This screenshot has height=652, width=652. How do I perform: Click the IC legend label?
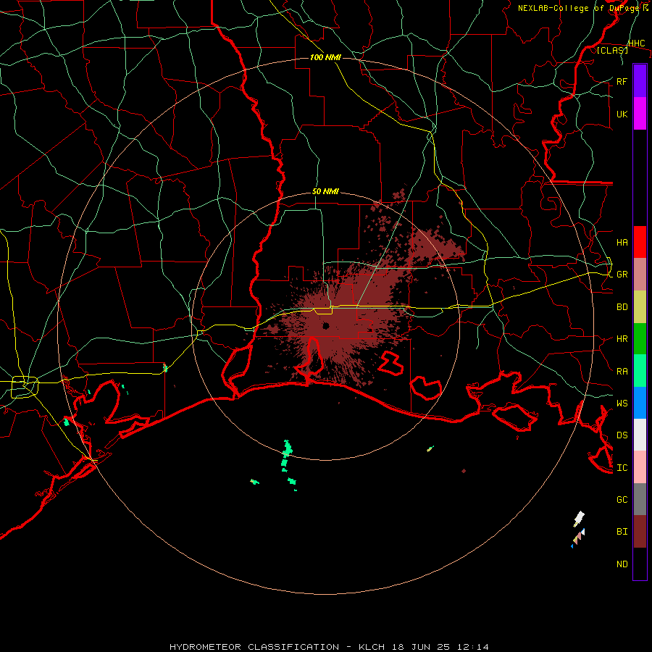point(622,468)
